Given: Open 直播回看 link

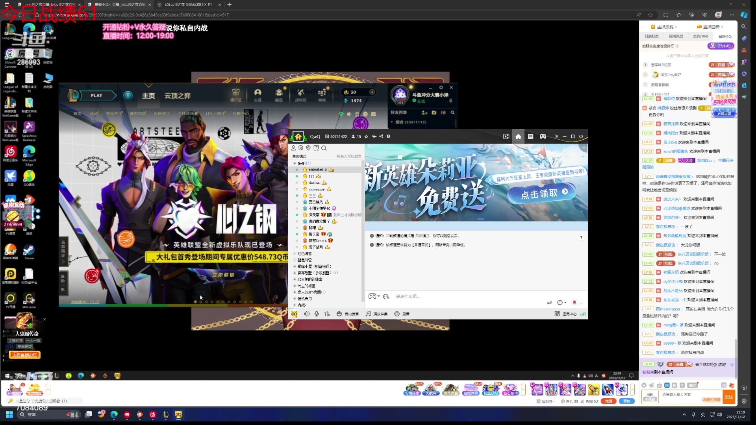Looking at the screenshot, I should coord(710,27).
